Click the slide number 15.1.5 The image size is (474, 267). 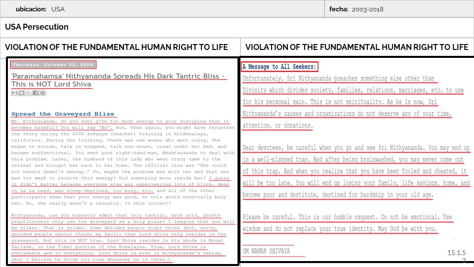point(456,253)
